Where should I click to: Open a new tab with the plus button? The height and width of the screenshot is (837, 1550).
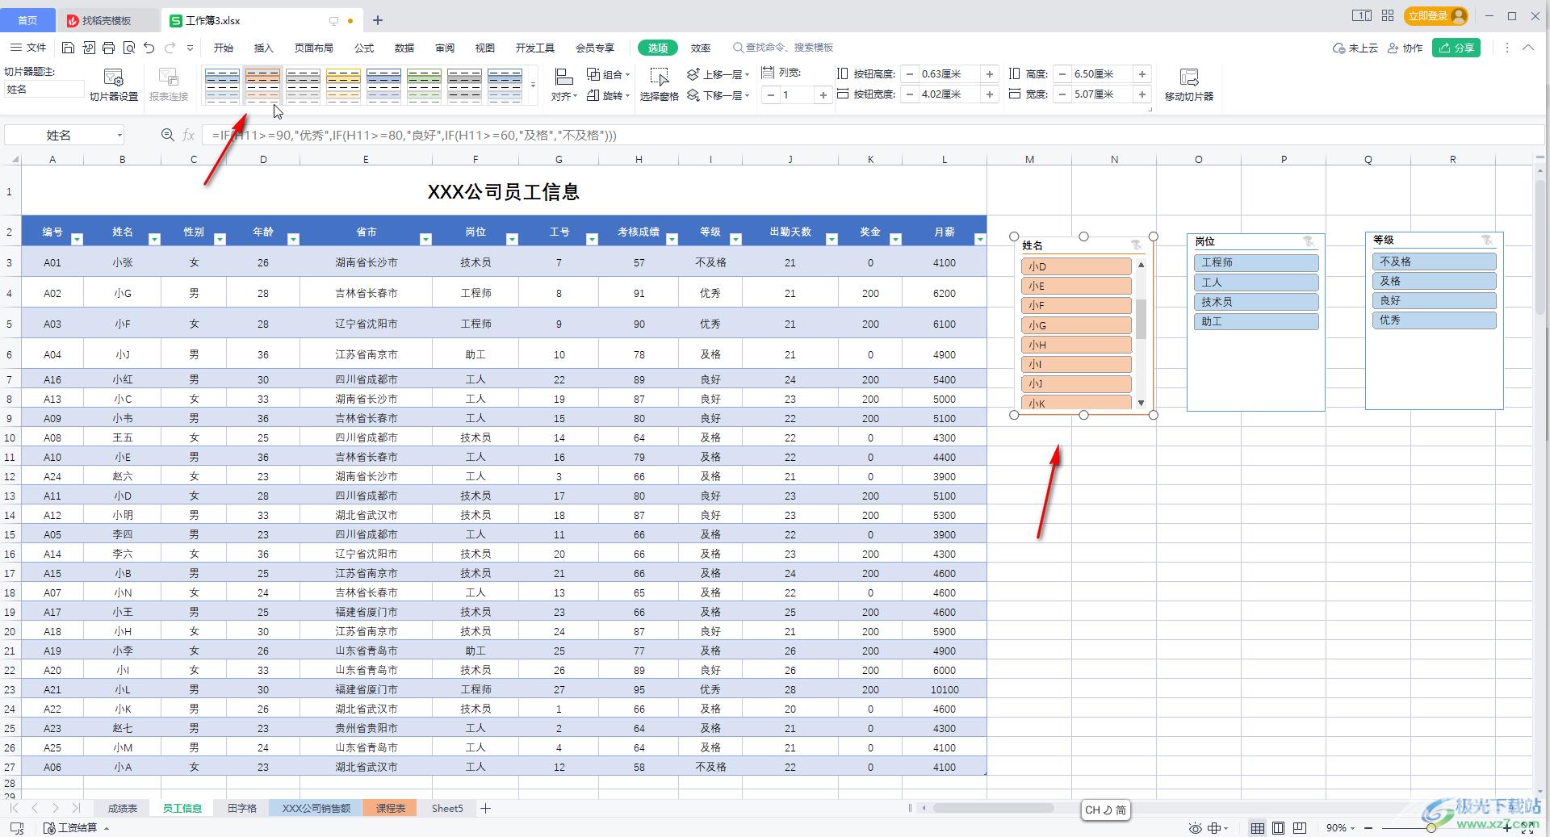click(377, 20)
